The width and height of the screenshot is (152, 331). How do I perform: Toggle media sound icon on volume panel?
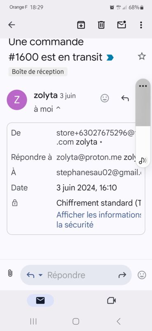tap(143, 160)
